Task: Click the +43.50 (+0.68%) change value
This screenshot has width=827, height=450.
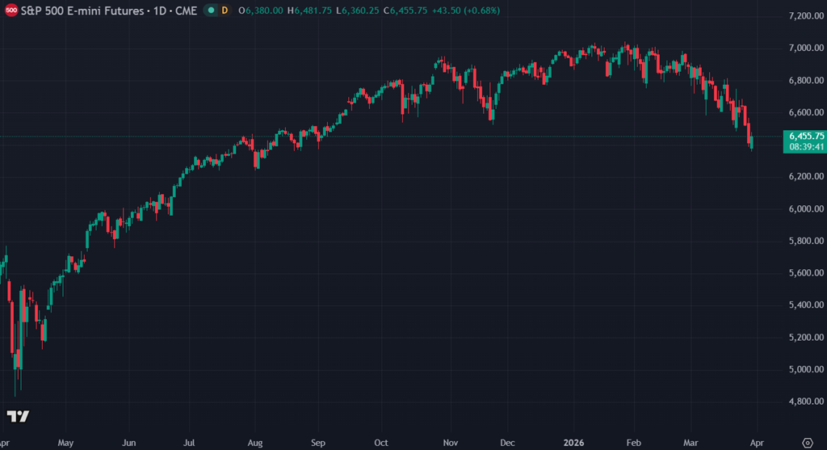Action: 468,11
